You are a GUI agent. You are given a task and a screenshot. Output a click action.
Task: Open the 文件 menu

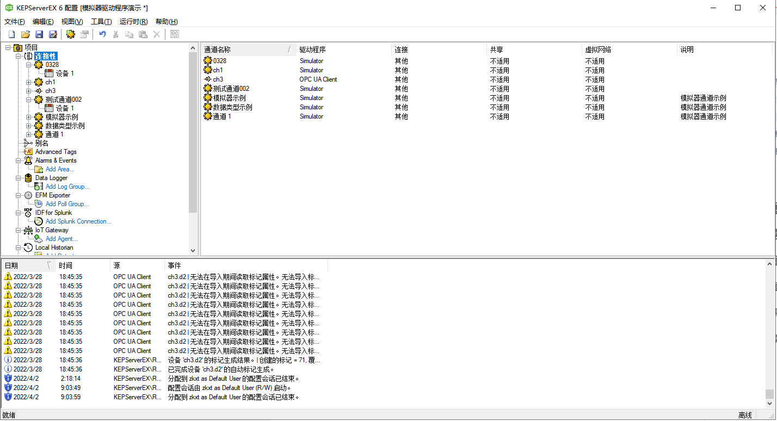point(14,21)
